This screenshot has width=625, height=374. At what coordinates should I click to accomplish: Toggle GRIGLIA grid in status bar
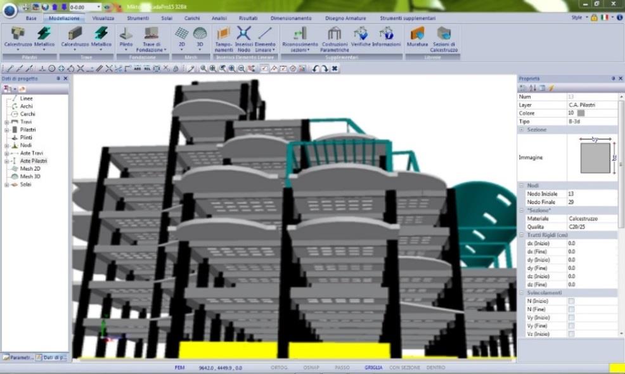(x=373, y=368)
